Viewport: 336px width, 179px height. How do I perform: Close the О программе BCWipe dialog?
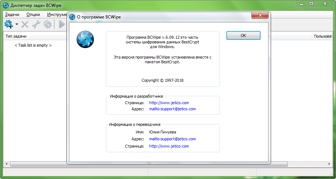click(260, 16)
